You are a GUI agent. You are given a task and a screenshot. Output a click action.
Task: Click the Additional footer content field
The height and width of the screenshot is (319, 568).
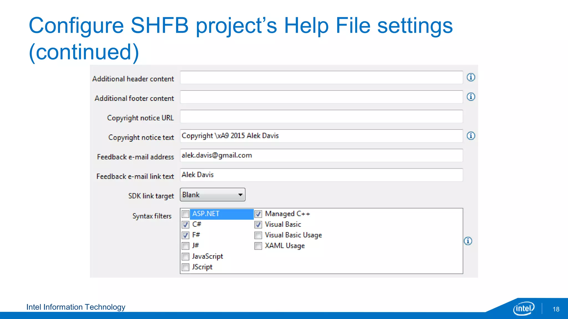[x=321, y=97]
